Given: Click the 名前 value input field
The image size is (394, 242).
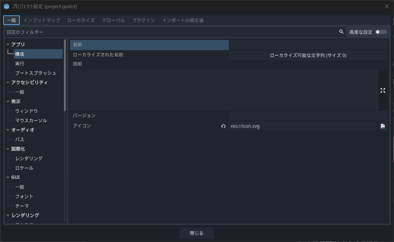Looking at the screenshot, I should coord(308,45).
